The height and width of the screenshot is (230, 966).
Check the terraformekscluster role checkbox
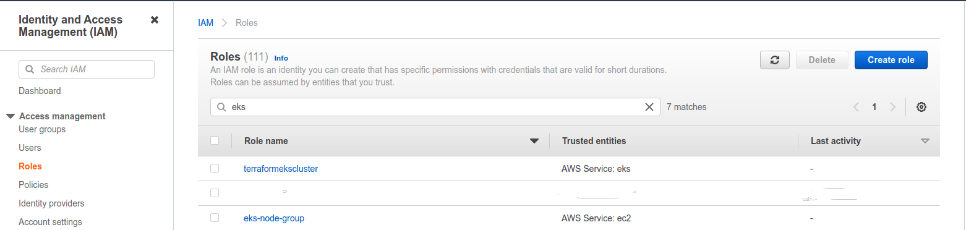pos(215,168)
